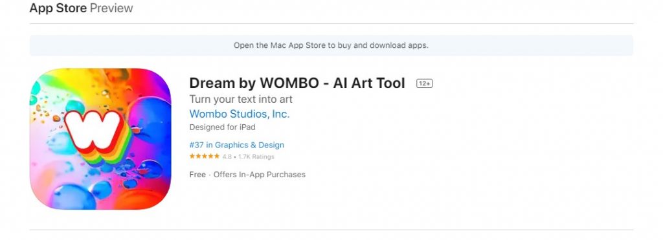Click the 4.8 rating value
Screen dimensions: 663x240
point(227,157)
